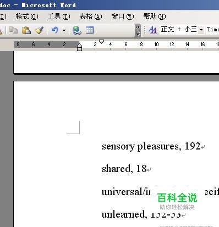Open the style dropdown showing 正文 + 小三
Viewport: 219px width, 227px height.
pyautogui.click(x=201, y=30)
